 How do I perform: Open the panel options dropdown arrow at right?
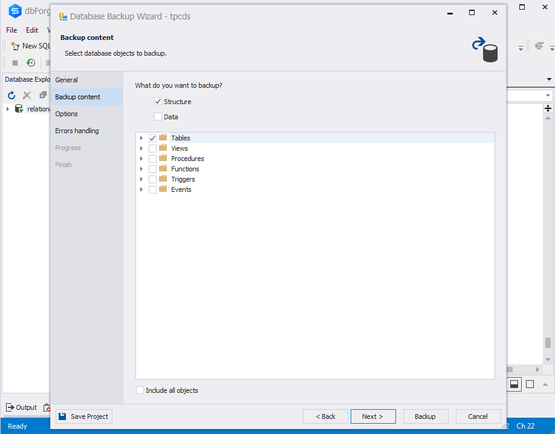549,79
